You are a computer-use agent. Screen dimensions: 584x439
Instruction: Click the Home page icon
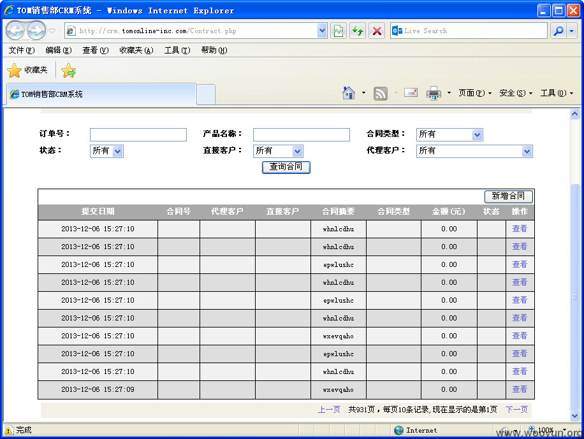[349, 93]
